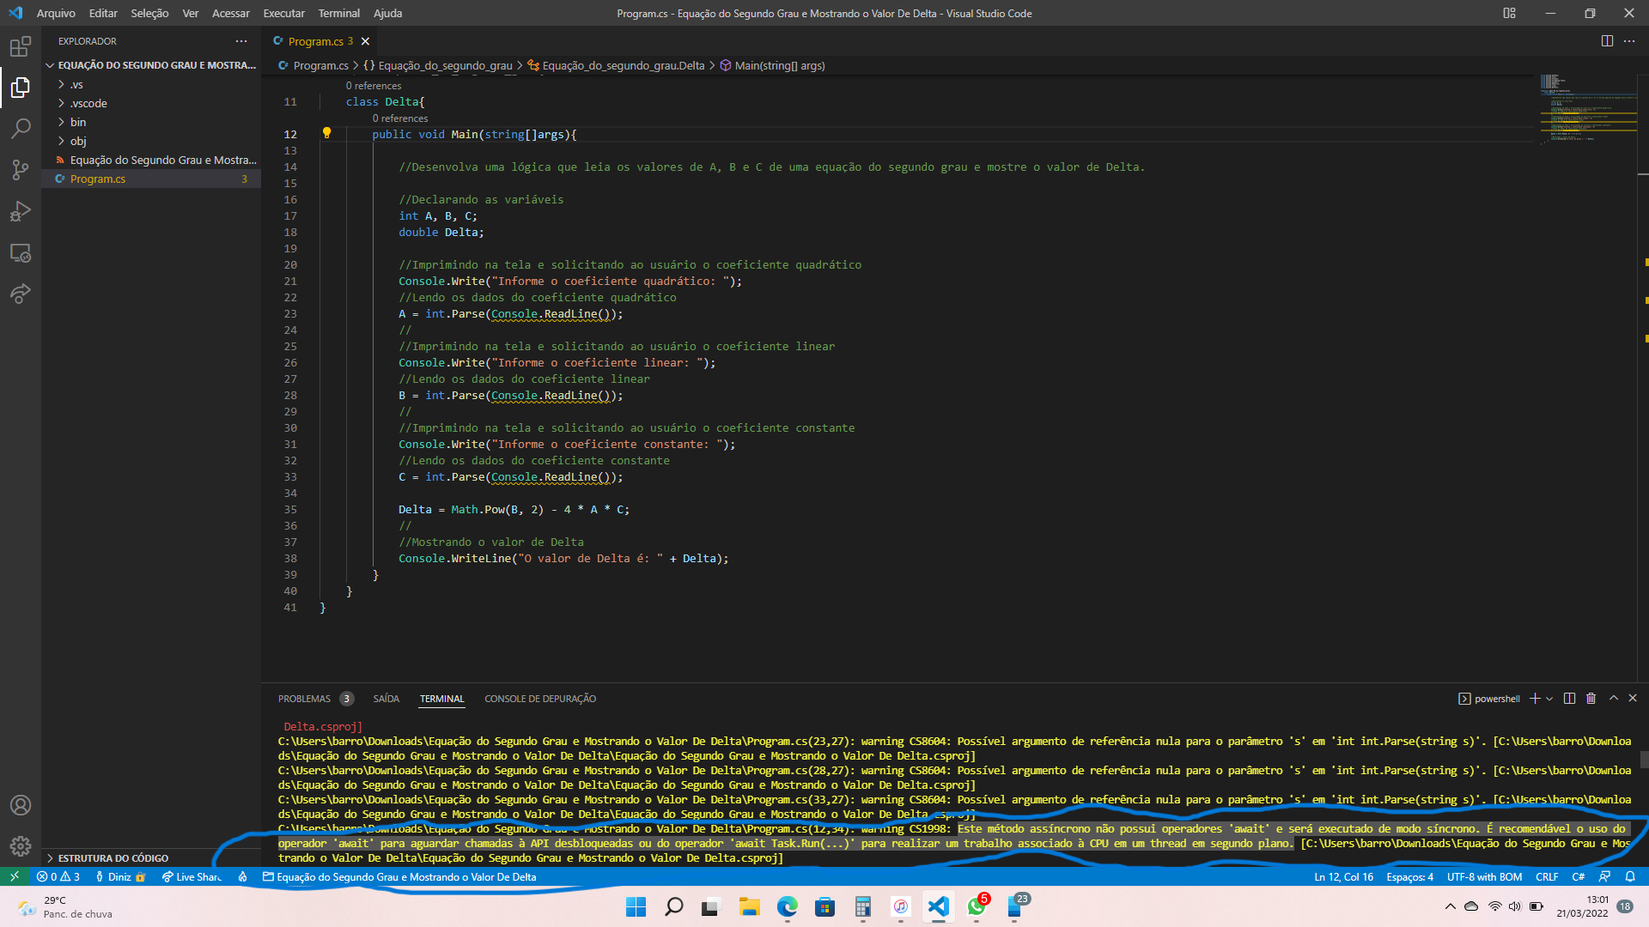Close the bottom panel

pos(1633,699)
